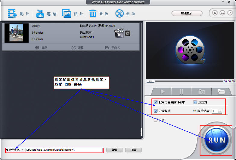Click the user account icon
Image resolution: width=236 pixels, height=160 pixels.
(x=215, y=13)
